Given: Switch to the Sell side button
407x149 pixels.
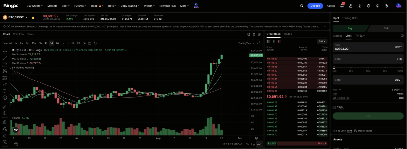Looking at the screenshot, I should click(386, 28).
